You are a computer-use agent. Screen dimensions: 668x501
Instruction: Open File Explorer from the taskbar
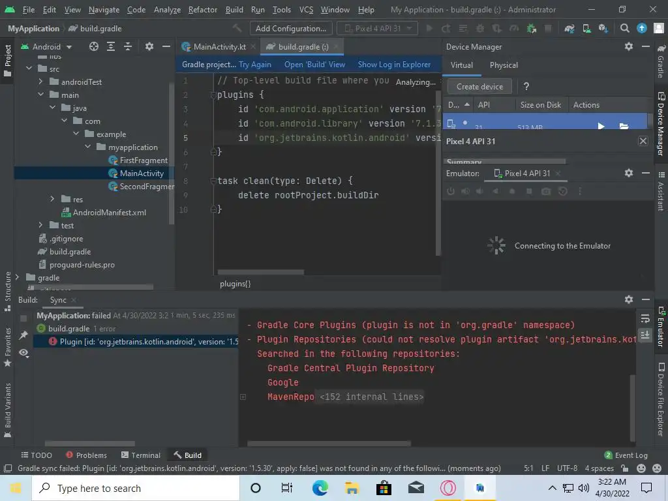pyautogui.click(x=352, y=488)
